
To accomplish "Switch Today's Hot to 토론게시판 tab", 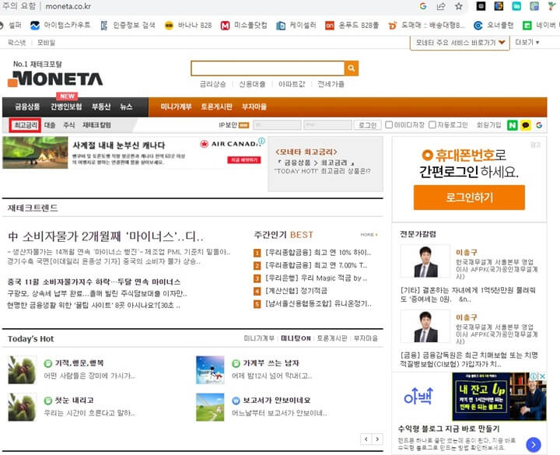I will (332, 338).
